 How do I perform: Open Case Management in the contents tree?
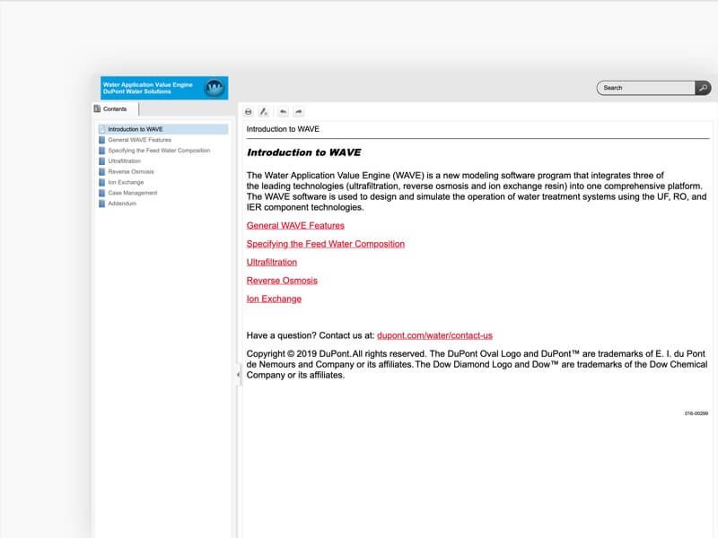pyautogui.click(x=133, y=193)
